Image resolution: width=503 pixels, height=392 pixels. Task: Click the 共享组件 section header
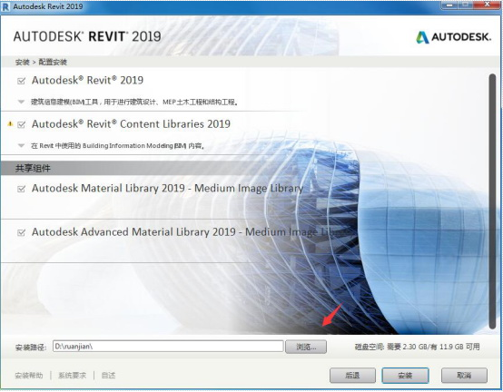tap(33, 168)
